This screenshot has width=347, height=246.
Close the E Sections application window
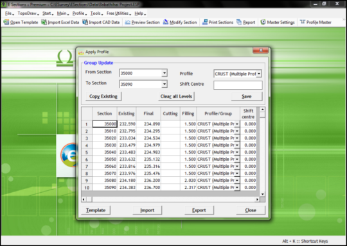click(x=337, y=4)
